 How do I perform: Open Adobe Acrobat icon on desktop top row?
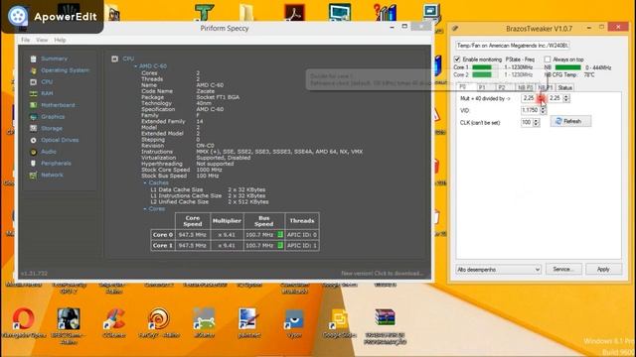tap(294, 12)
